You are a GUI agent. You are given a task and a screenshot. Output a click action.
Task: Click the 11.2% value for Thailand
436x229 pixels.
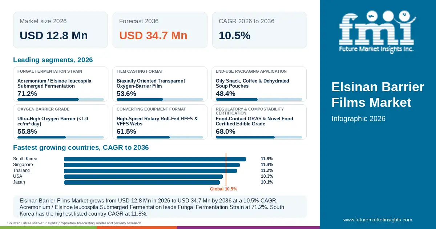(267, 170)
